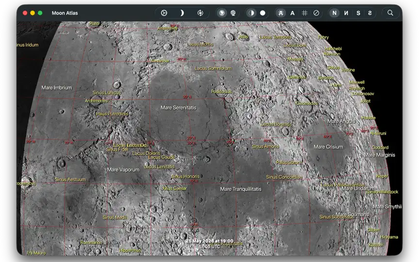Toggle the coordinate grid icon

(x=305, y=13)
